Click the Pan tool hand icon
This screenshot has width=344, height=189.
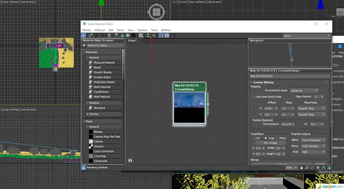[x=301, y=168]
